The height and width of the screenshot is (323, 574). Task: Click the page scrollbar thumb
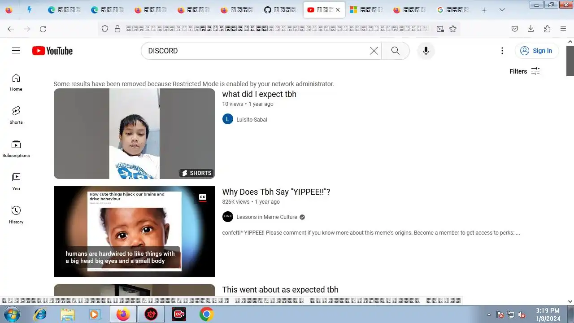(x=570, y=60)
